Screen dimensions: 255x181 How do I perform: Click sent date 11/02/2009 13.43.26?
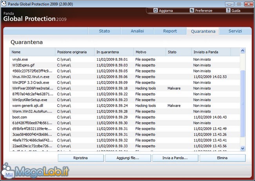[210, 134]
